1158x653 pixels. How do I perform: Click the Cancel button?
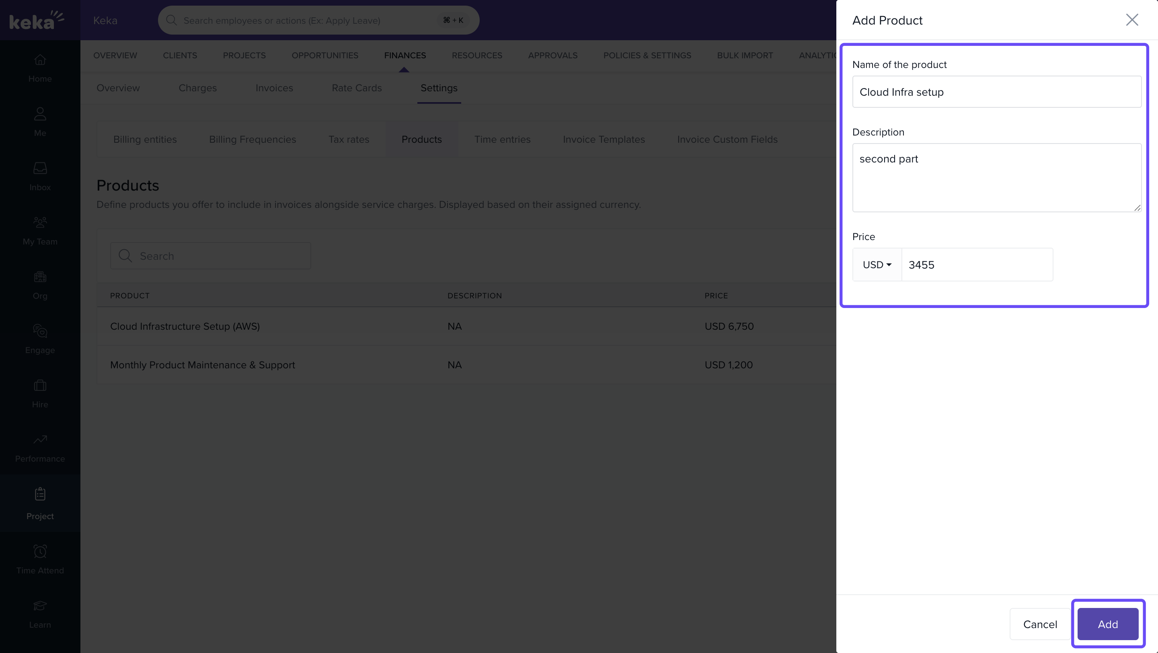point(1040,624)
